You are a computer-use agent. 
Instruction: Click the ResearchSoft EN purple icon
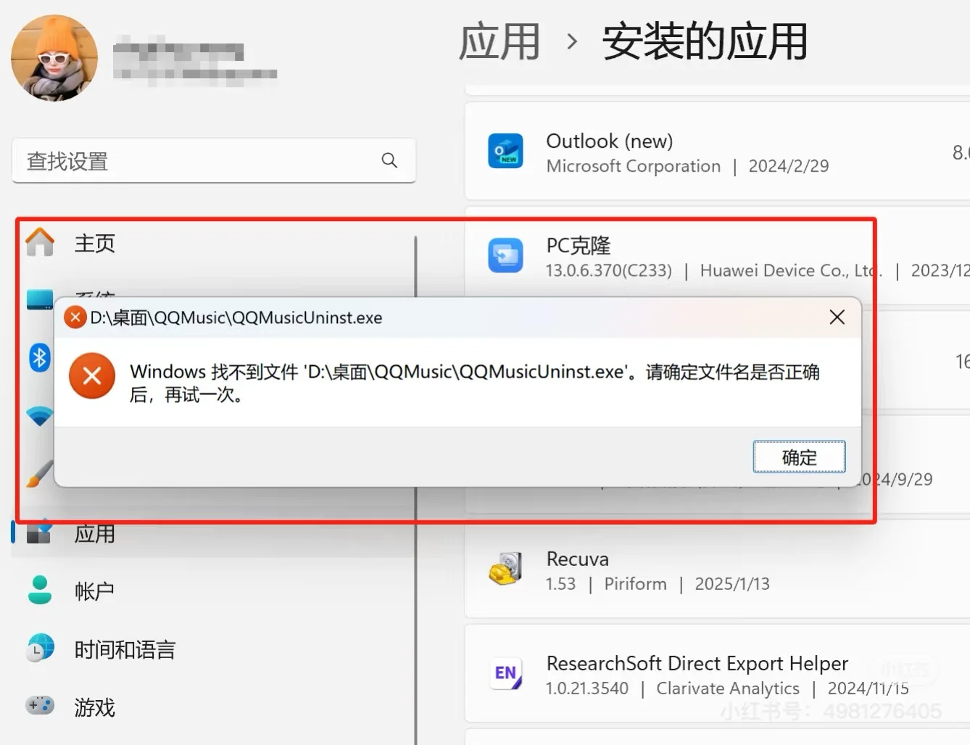click(x=507, y=674)
